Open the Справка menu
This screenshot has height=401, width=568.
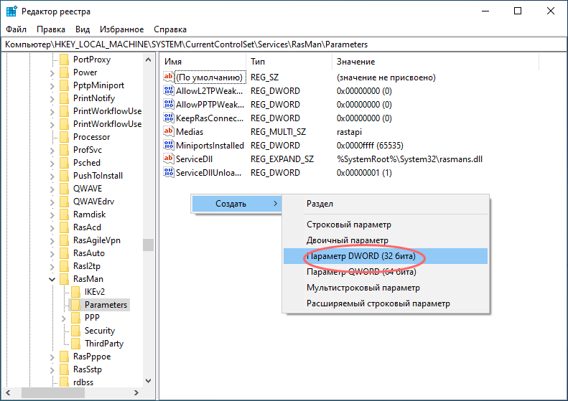pyautogui.click(x=170, y=29)
